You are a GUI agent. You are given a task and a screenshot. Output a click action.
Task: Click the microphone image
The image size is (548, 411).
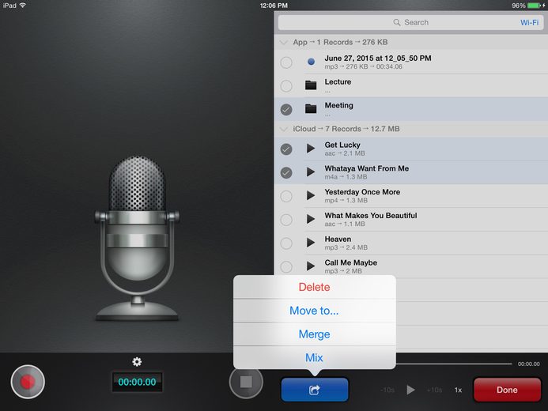point(137,239)
